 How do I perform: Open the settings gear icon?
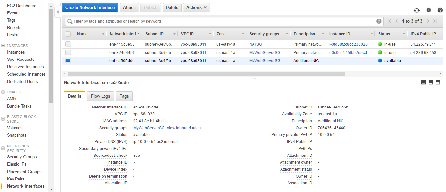coord(429,10)
